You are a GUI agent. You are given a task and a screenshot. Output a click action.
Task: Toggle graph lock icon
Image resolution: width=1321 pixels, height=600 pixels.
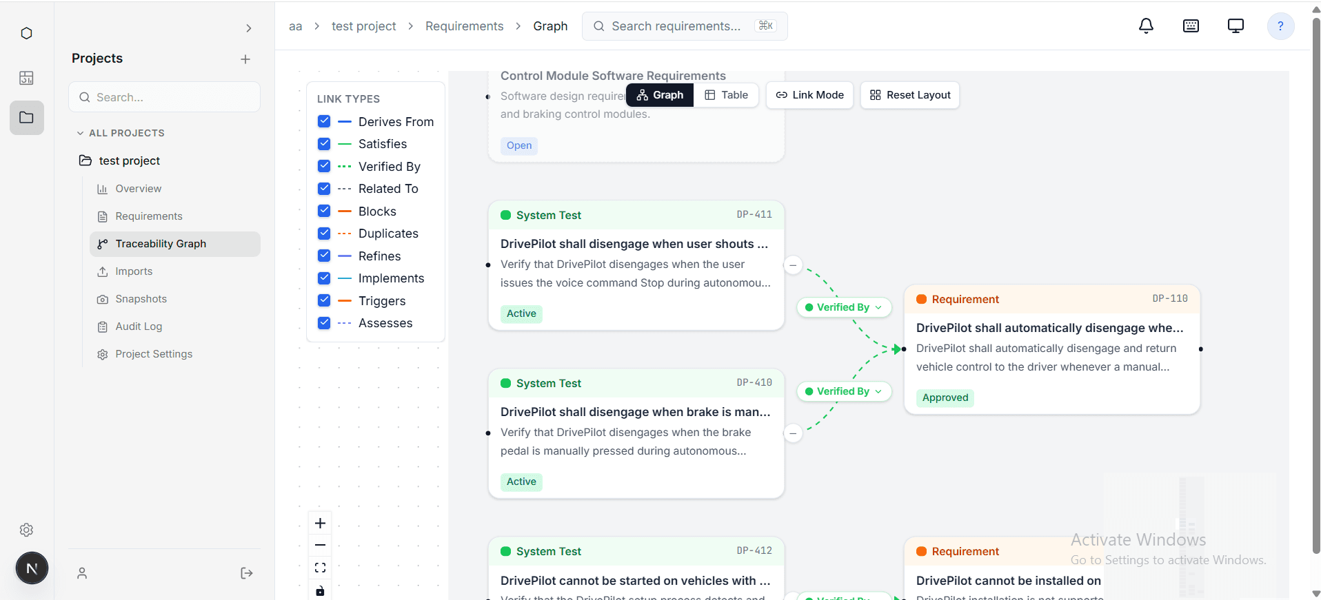coord(320,590)
